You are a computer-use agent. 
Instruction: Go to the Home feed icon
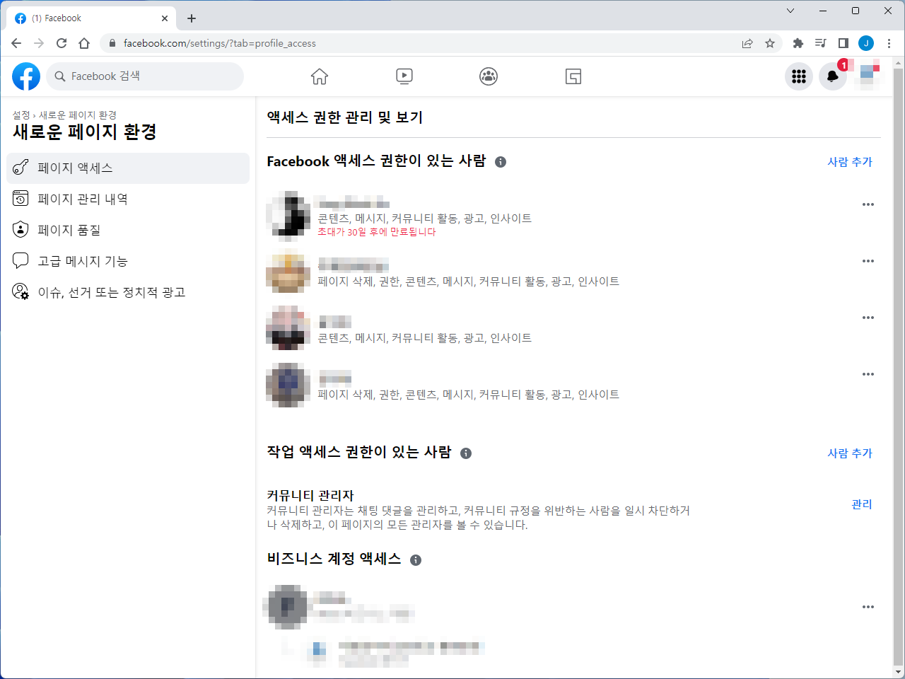coord(320,76)
